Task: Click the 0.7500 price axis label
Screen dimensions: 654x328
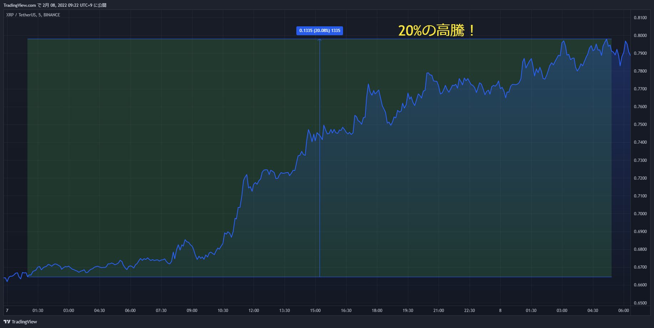Action: (640, 125)
